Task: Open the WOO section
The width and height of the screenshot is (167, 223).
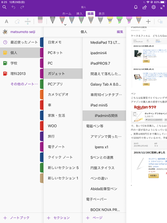Action: click(x=63, y=126)
